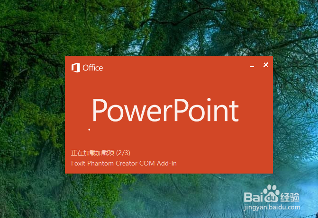Minimize the PowerPoint loading window
The image size is (318, 218).
(x=252, y=66)
